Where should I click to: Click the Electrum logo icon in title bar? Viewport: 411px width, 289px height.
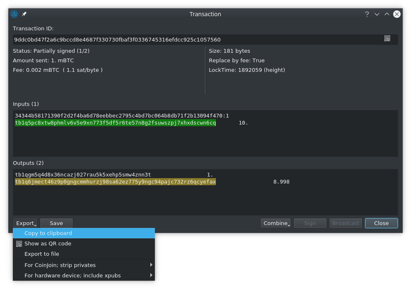coord(14,14)
